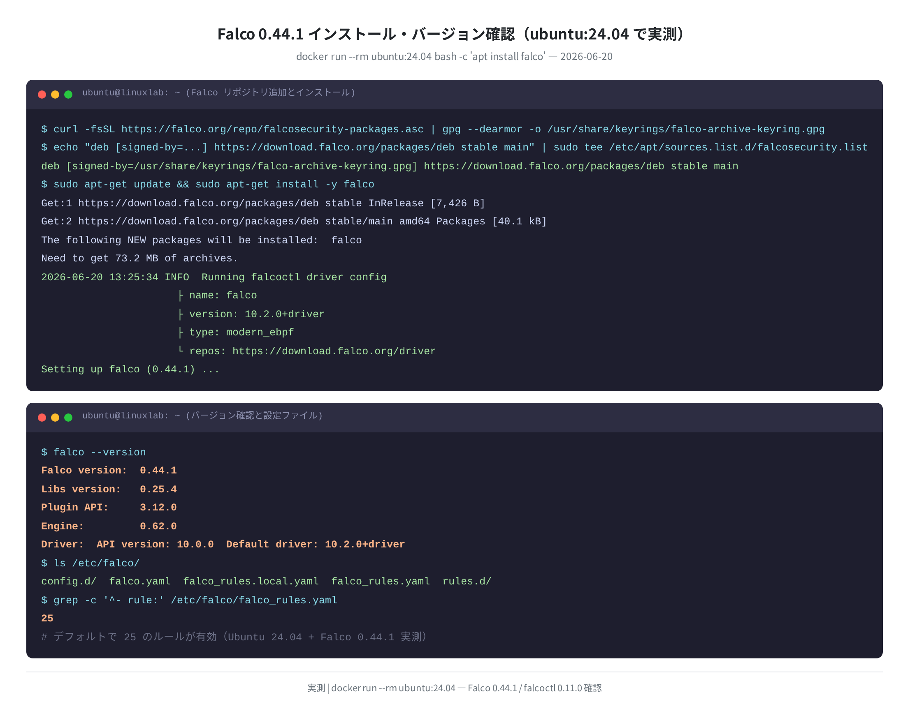The height and width of the screenshot is (711, 910).
Task: Click 'falco_rules.local.yaml' in ls output
Action: click(251, 582)
